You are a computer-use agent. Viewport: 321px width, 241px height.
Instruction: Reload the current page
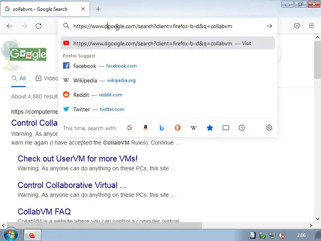pyautogui.click(x=39, y=26)
